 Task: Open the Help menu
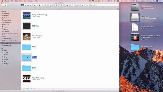point(36,1)
